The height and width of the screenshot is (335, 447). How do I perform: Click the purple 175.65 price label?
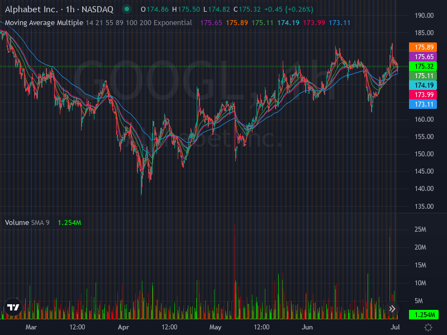pyautogui.click(x=423, y=57)
